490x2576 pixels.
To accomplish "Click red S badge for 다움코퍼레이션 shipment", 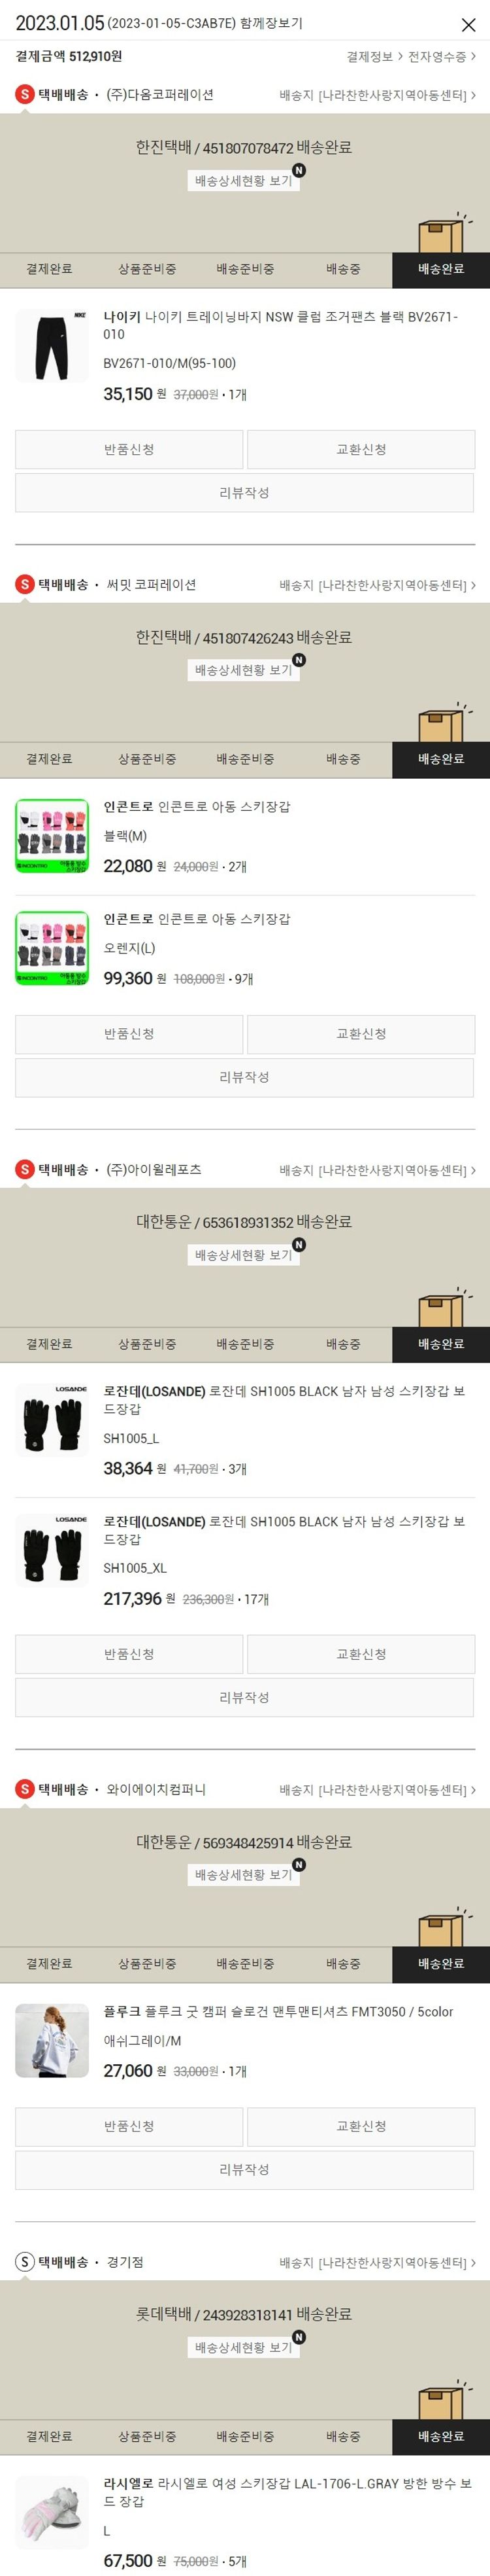I will pos(25,95).
